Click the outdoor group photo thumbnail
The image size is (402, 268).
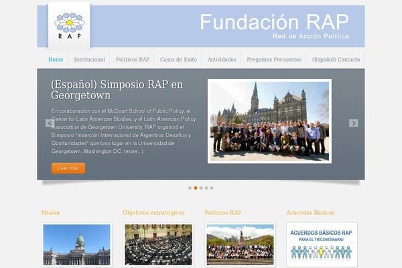tap(241, 245)
